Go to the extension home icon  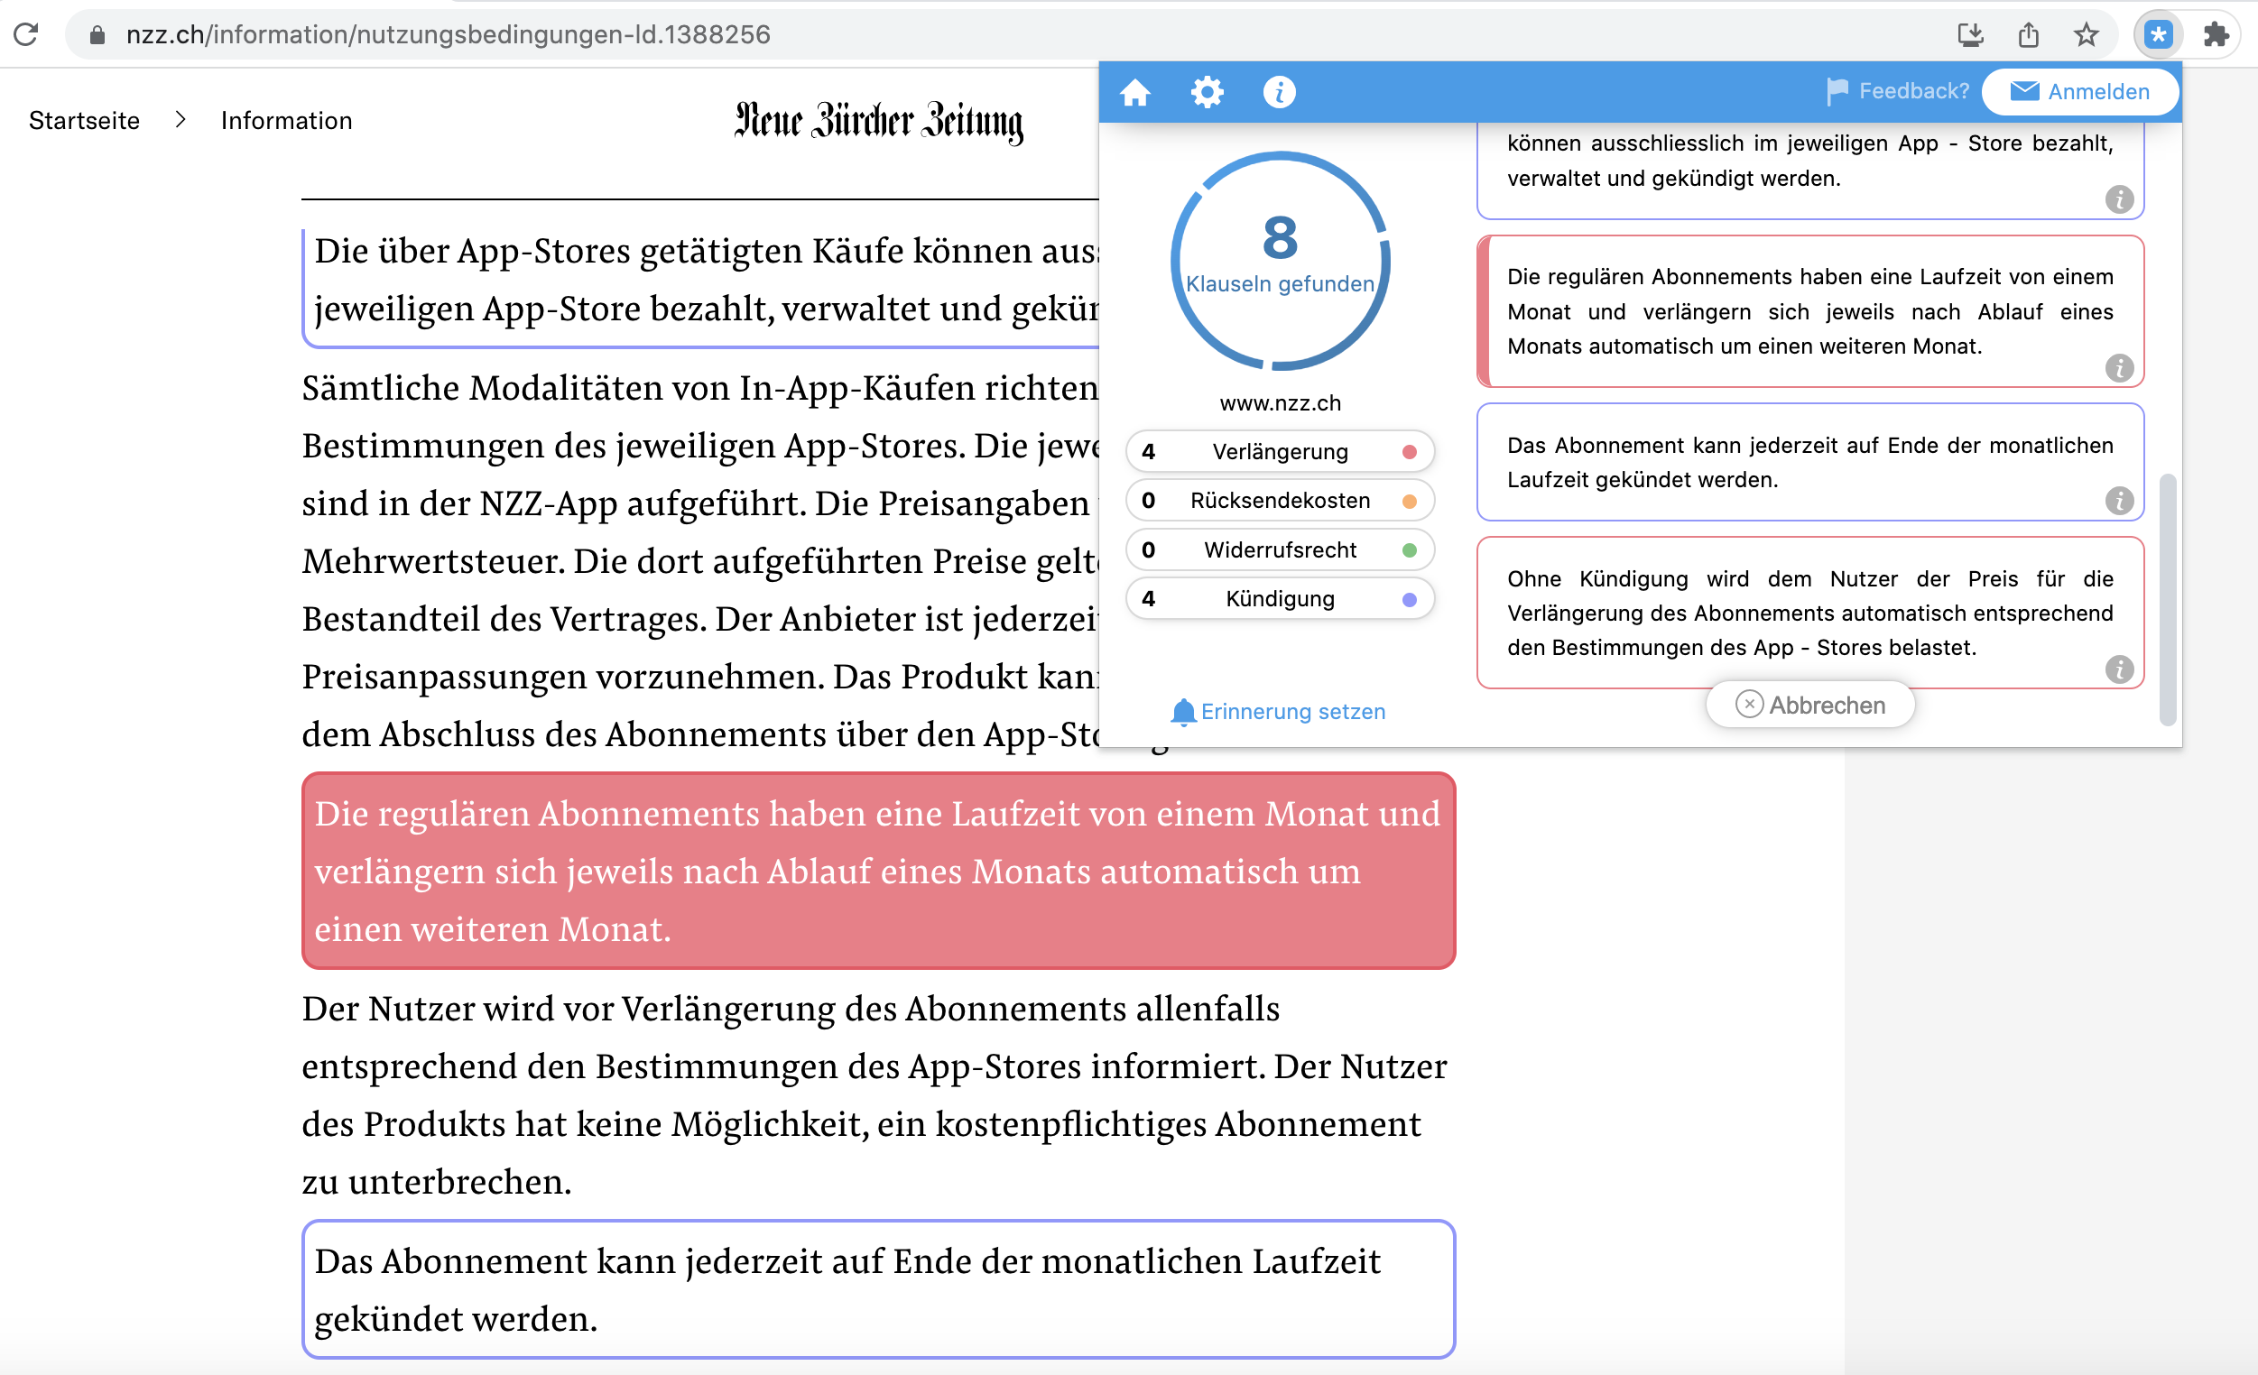pyautogui.click(x=1134, y=92)
